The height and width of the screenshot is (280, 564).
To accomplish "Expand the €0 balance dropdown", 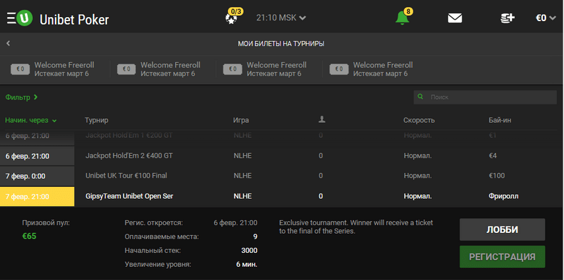I will pos(546,18).
